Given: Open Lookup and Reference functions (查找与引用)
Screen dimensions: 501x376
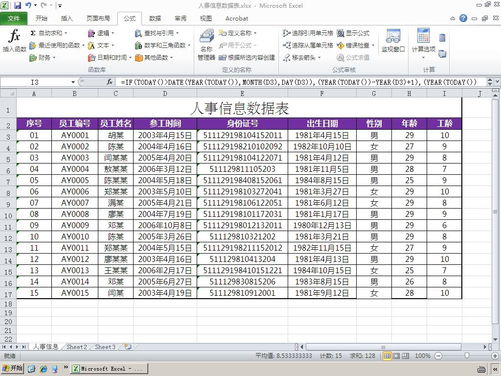Looking at the screenshot, I should point(157,33).
